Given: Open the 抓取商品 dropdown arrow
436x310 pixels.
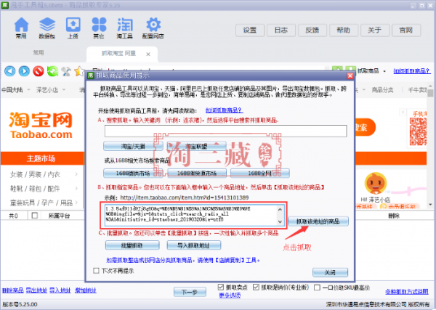Looking at the screenshot, I should click(x=384, y=71).
